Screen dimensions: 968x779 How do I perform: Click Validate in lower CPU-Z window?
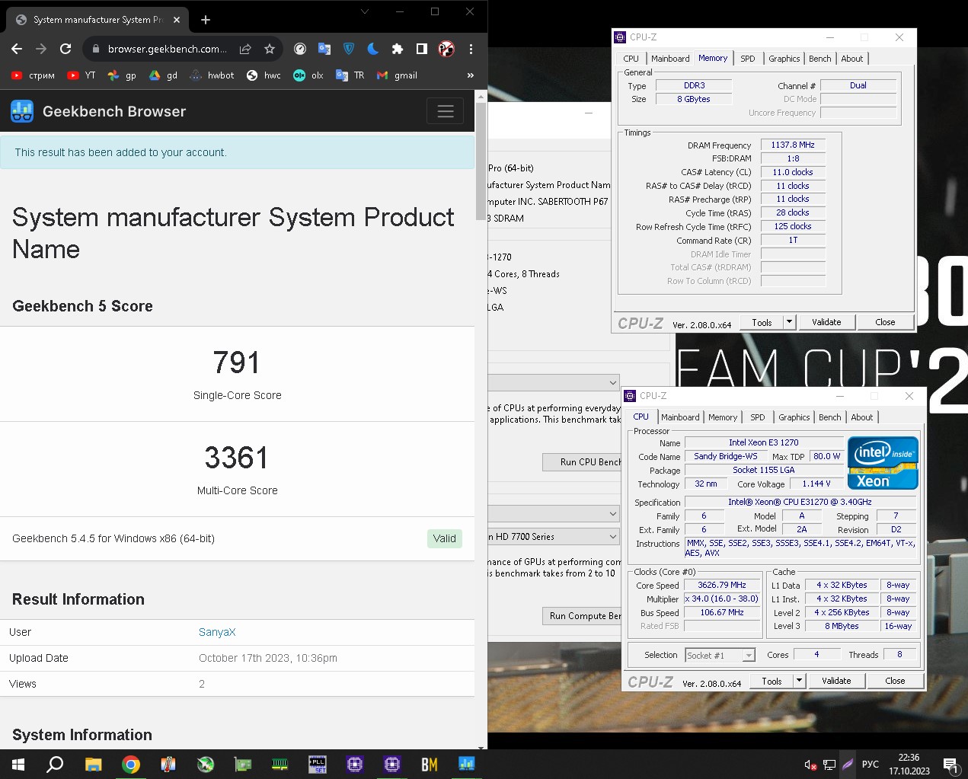coord(836,681)
